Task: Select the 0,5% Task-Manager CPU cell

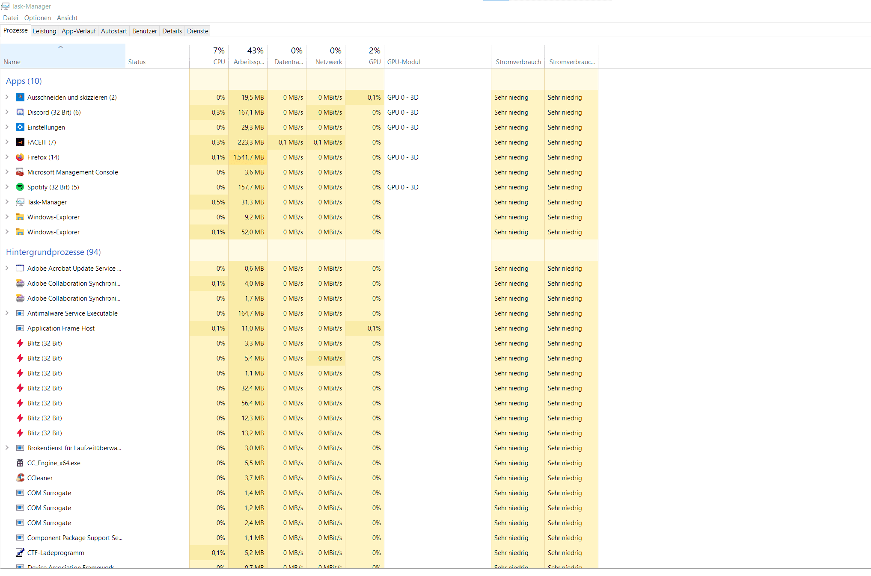Action: tap(209, 202)
